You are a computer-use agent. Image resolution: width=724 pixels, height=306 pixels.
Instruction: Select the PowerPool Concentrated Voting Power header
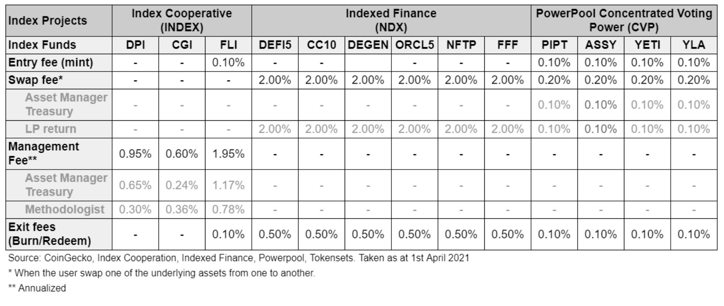[x=624, y=20]
